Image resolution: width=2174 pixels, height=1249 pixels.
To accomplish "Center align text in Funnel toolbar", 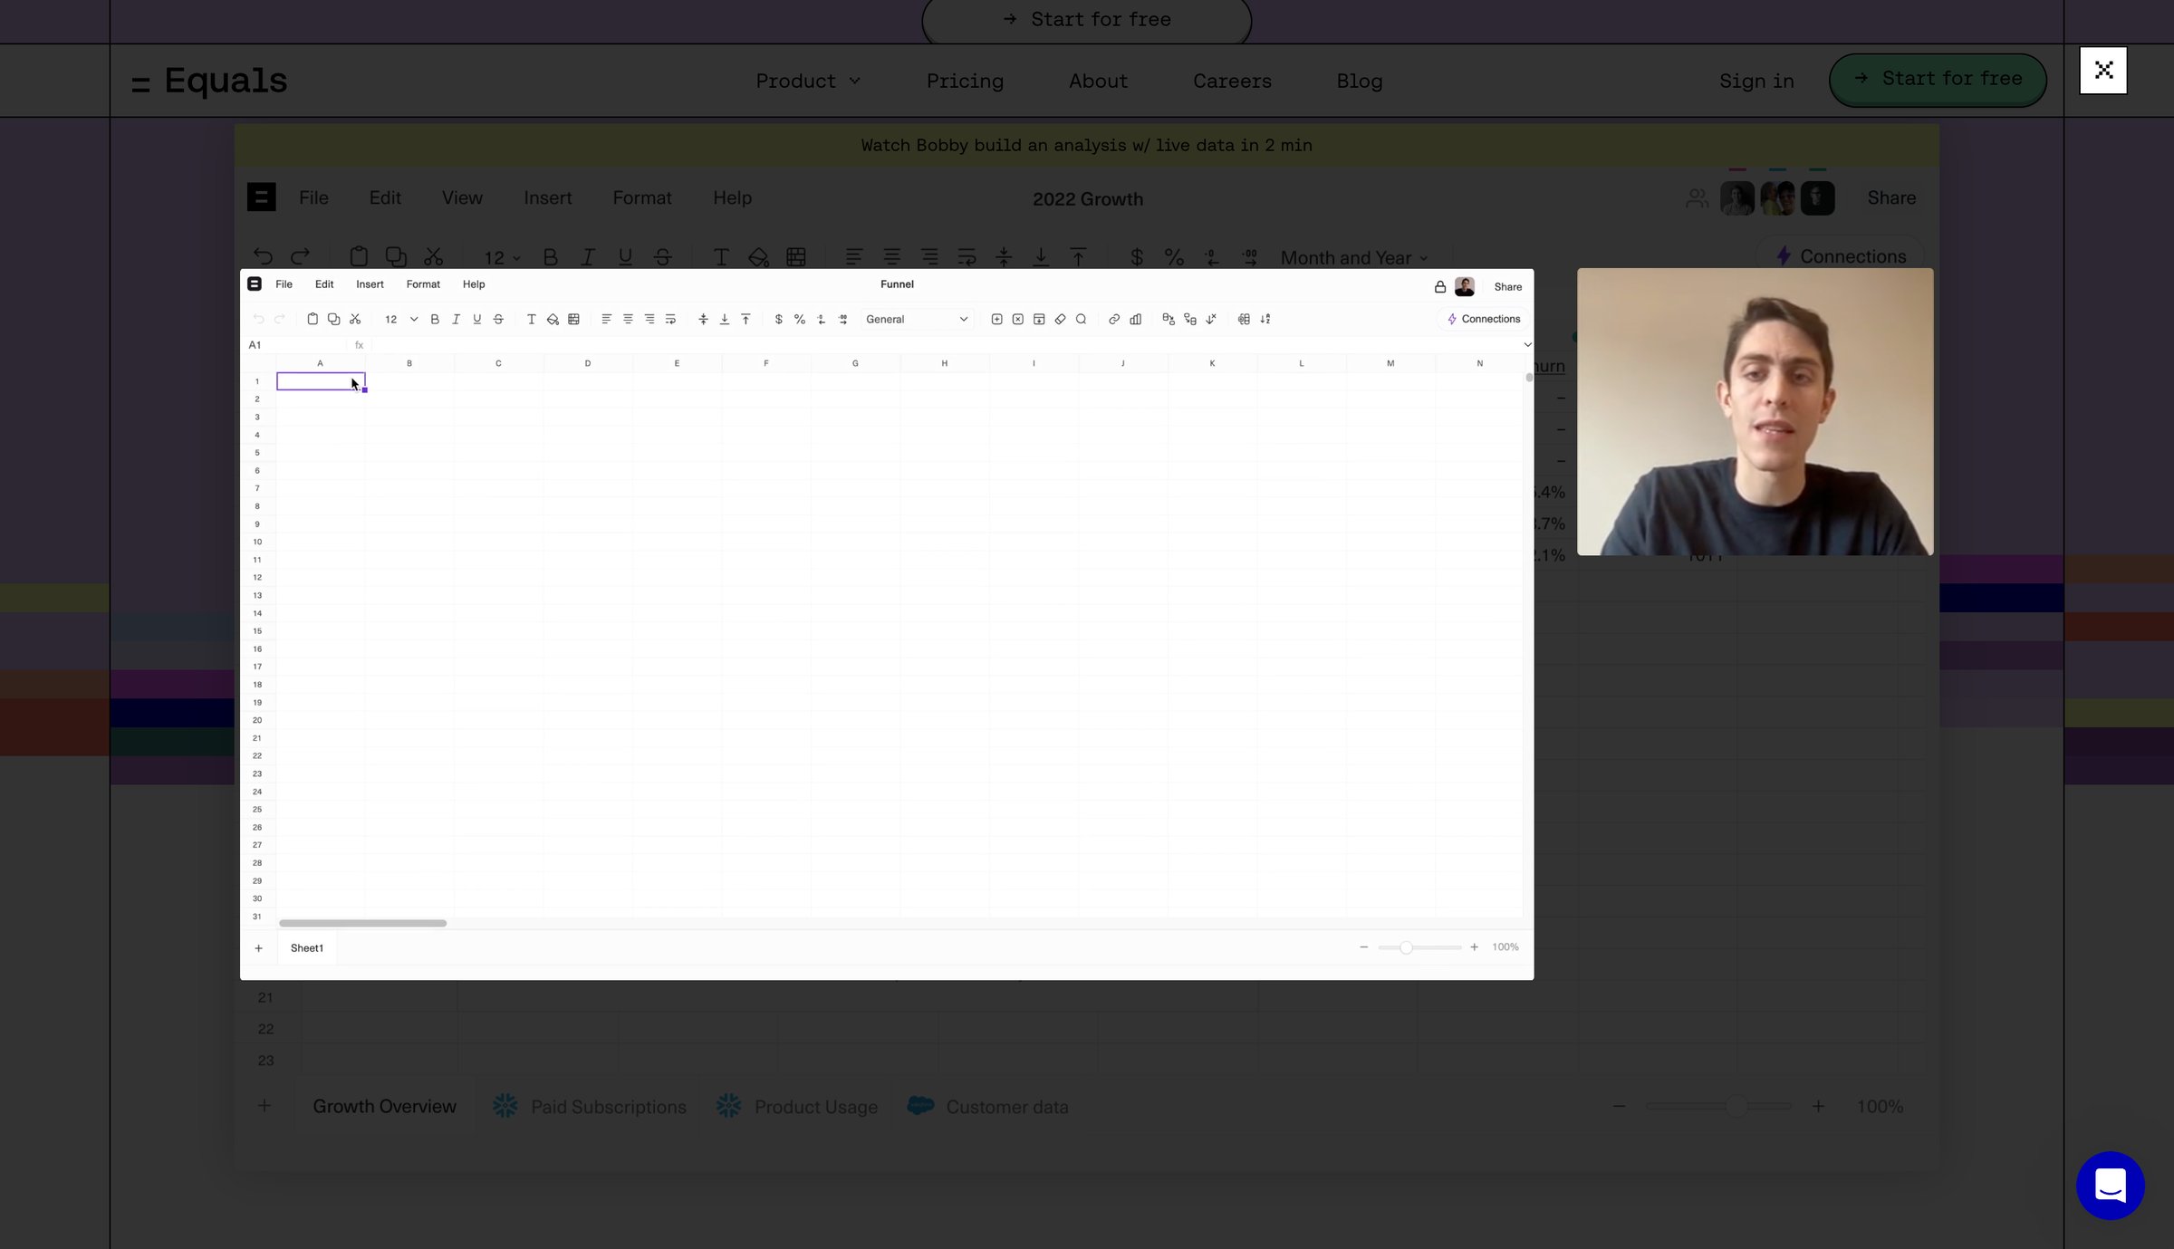I will 628,319.
